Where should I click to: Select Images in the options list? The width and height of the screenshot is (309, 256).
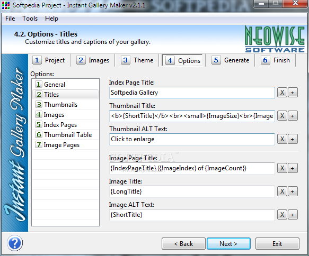point(65,115)
